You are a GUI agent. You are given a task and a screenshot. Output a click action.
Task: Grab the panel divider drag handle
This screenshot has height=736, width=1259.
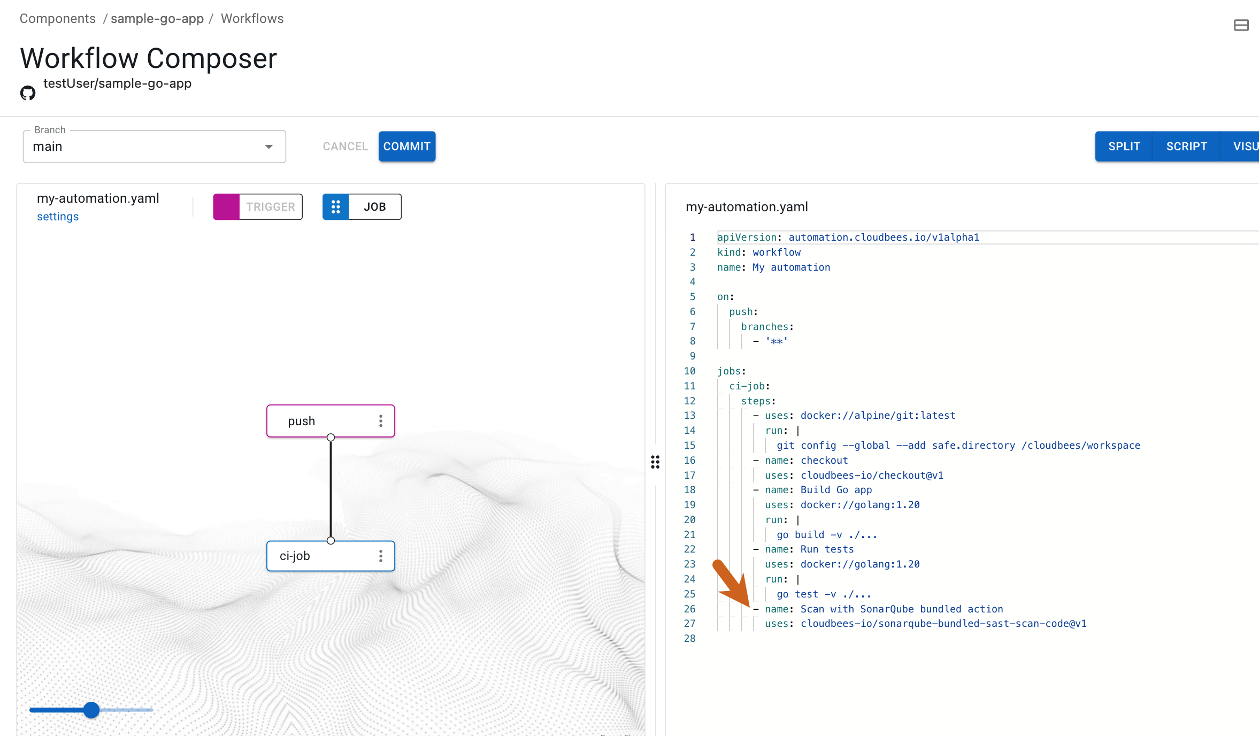[x=655, y=462]
